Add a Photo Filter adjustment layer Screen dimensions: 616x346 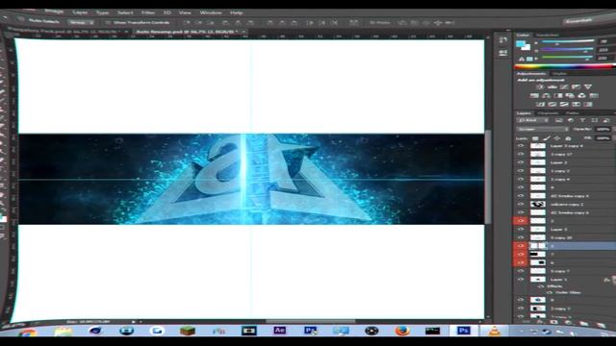(x=570, y=95)
